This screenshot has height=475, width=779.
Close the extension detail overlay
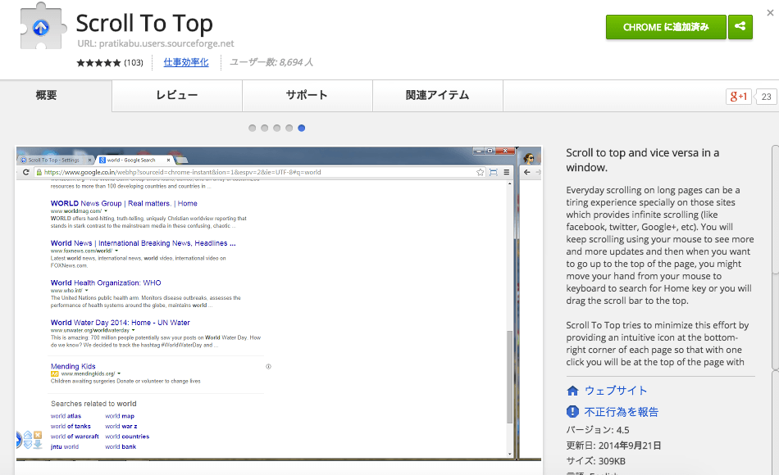tap(770, 13)
